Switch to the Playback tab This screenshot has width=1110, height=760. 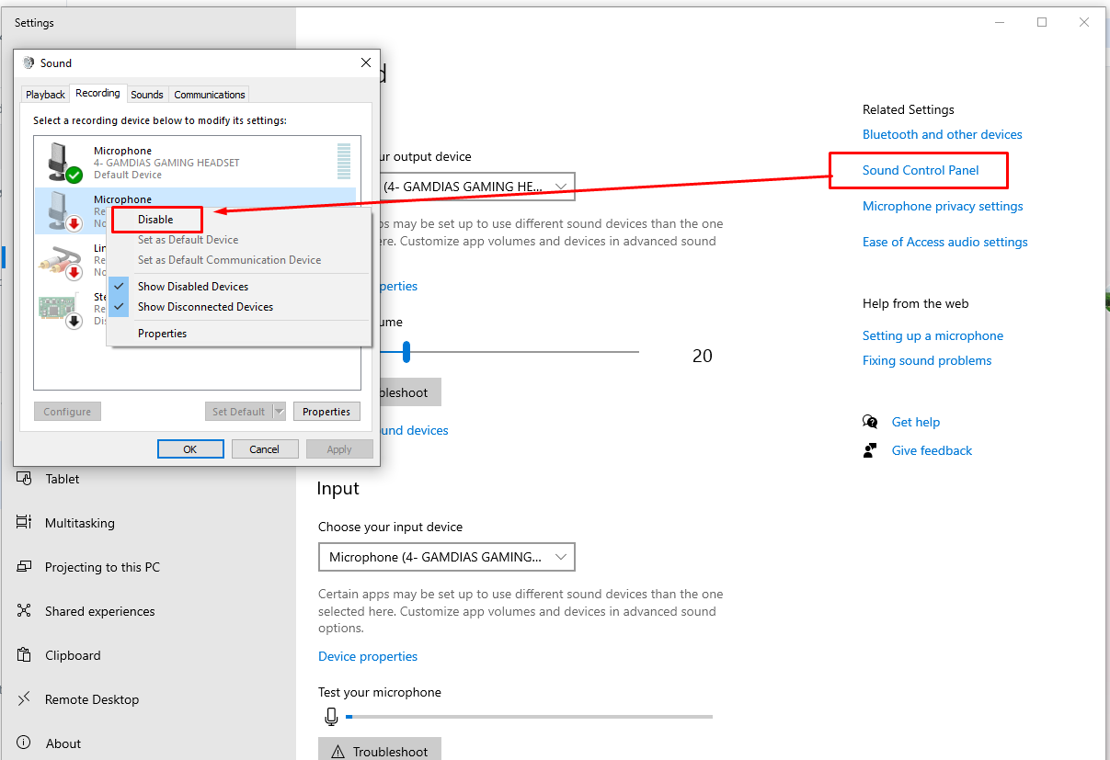(45, 95)
